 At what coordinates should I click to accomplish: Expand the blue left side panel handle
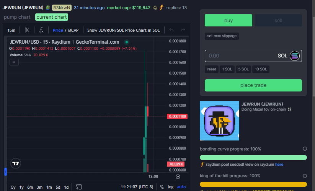(6, 172)
